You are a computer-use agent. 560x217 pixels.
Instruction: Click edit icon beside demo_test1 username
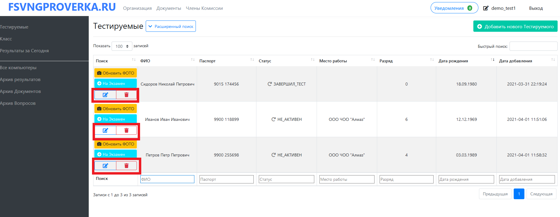tap(486, 8)
